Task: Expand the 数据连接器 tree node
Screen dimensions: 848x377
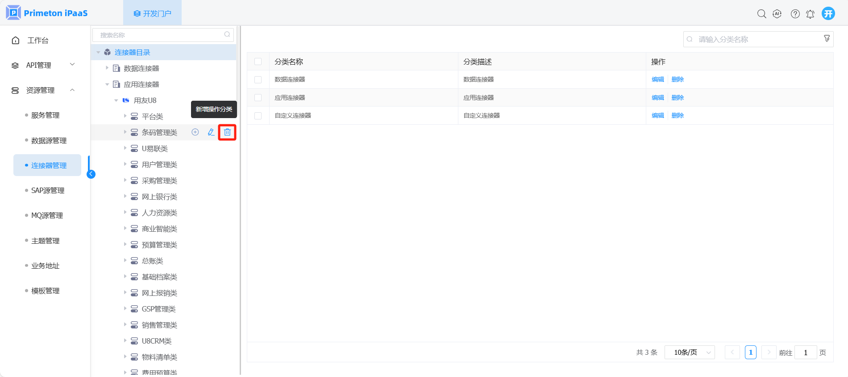Action: tap(107, 68)
